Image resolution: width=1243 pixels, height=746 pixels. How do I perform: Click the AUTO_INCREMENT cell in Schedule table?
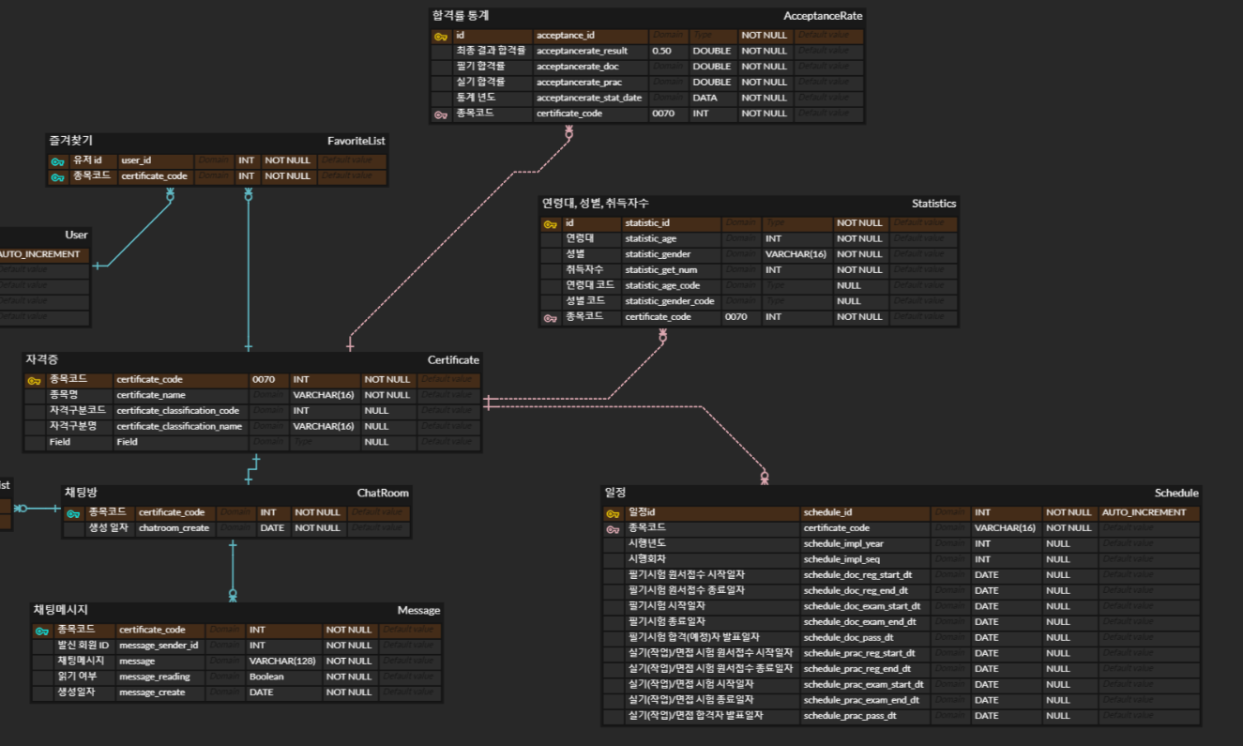click(1144, 513)
